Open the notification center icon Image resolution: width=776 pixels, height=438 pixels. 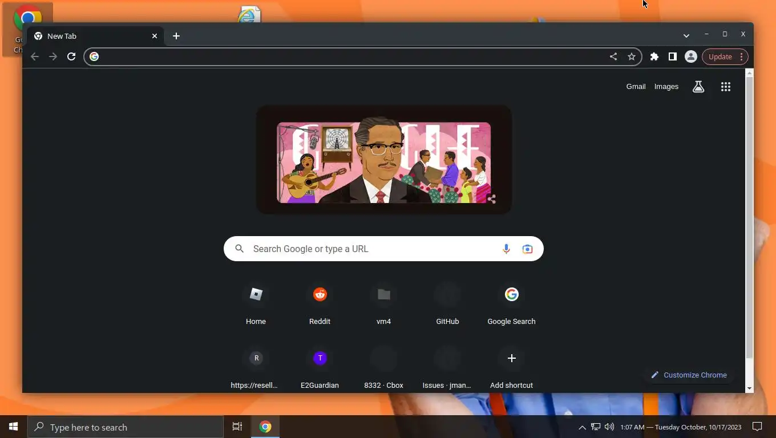pos(757,427)
